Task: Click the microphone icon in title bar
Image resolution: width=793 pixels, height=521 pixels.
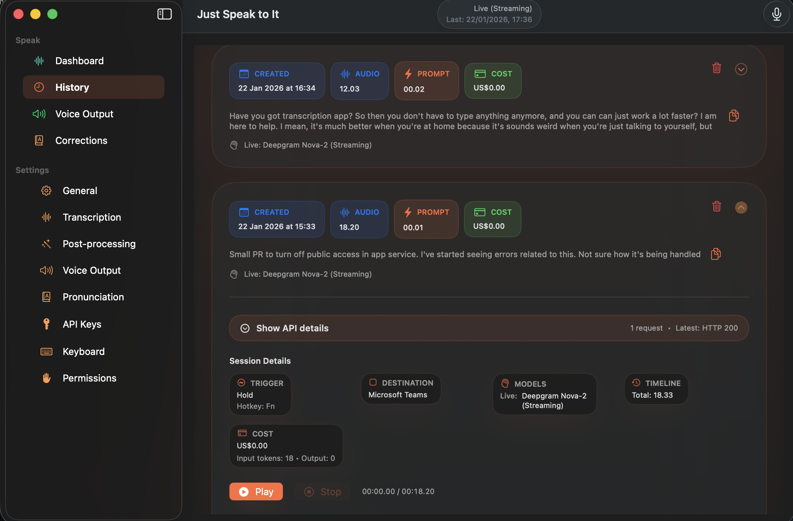Action: coord(776,14)
